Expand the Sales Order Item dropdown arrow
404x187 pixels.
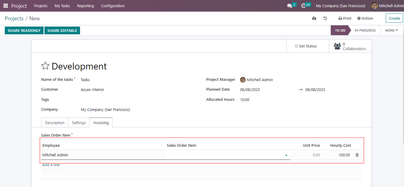pos(286,156)
